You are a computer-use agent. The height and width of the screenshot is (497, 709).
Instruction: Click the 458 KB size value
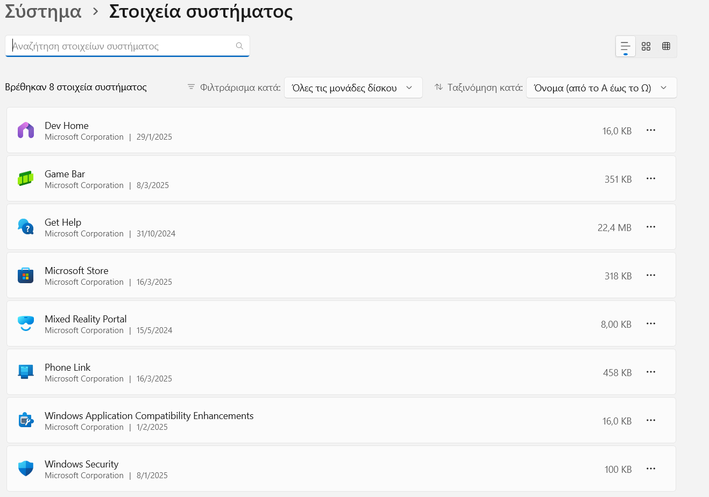point(618,373)
